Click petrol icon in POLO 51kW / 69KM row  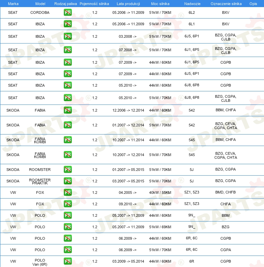(68, 227)
